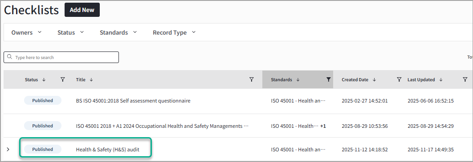
Task: Open the Record Type filter dropdown
Action: [x=174, y=32]
